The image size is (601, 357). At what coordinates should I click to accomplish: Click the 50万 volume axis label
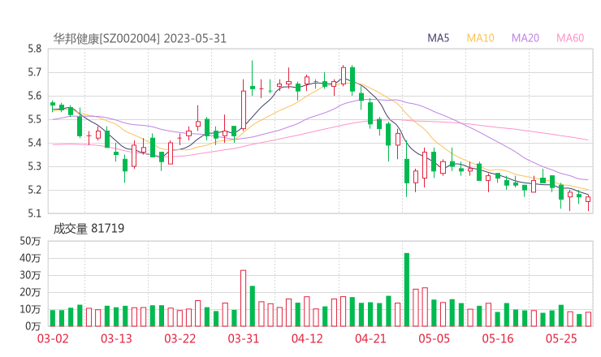30,241
